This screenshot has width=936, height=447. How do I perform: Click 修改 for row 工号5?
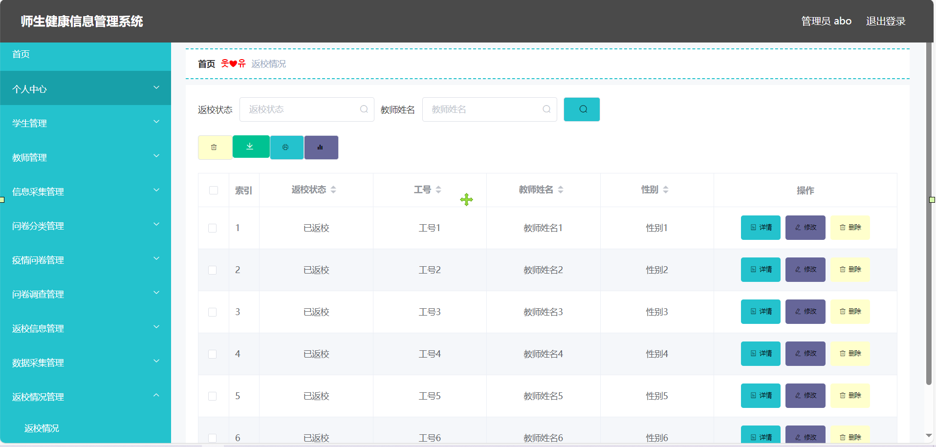tap(805, 396)
